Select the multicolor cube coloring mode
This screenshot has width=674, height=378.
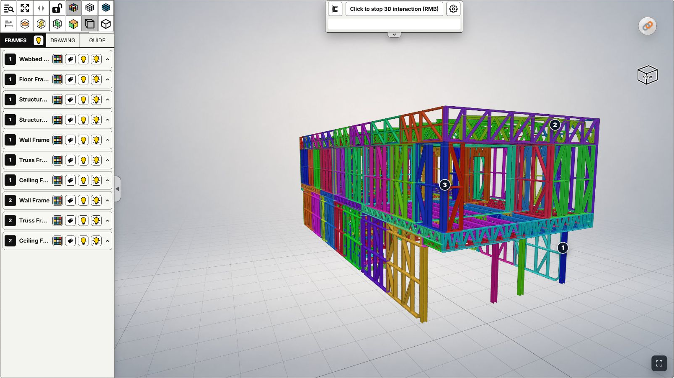73,8
